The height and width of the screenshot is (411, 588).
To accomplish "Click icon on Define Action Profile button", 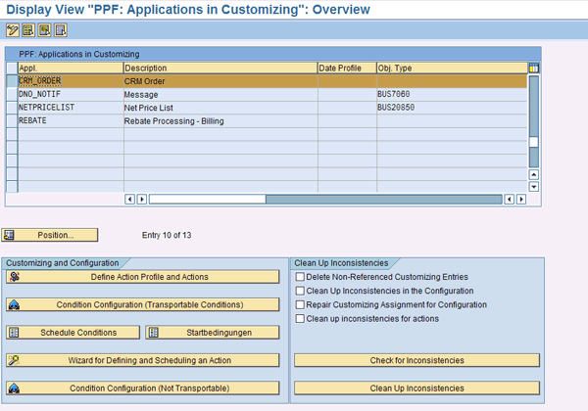I will [13, 277].
